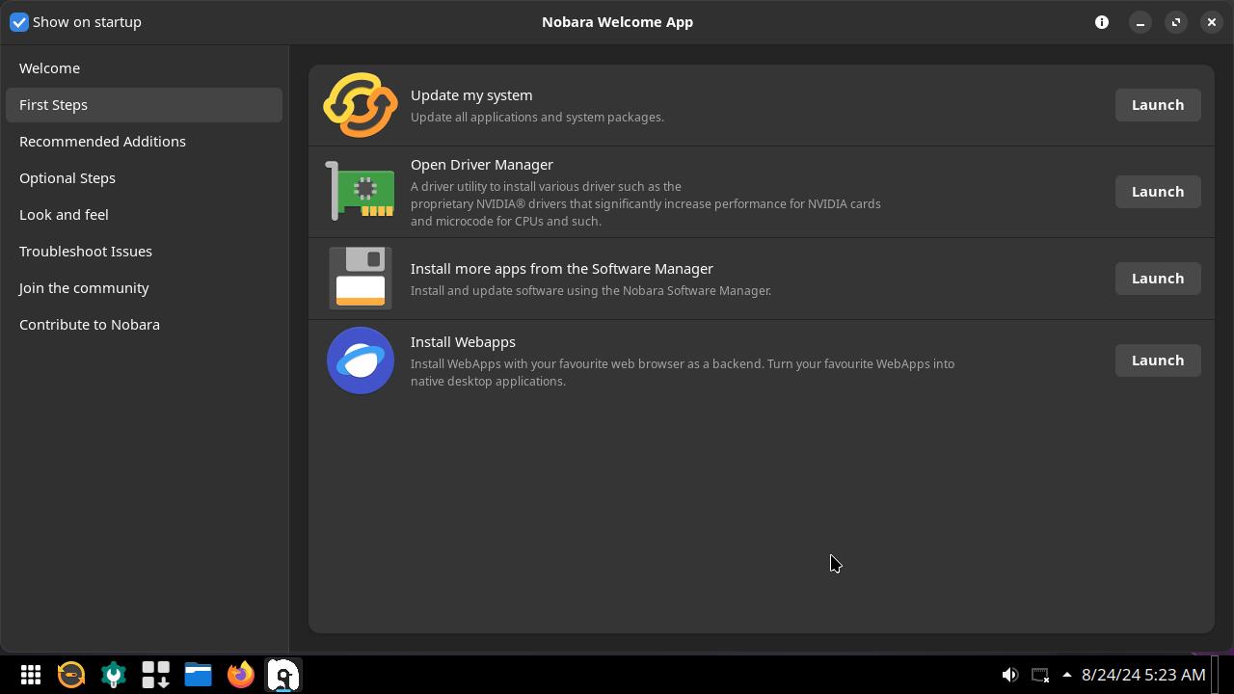
Task: Maximize the Nobara Welcome App window
Action: point(1176,22)
